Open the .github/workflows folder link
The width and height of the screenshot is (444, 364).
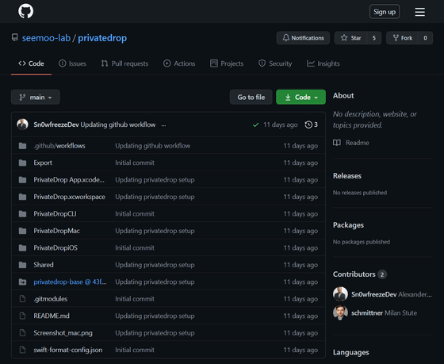59,146
